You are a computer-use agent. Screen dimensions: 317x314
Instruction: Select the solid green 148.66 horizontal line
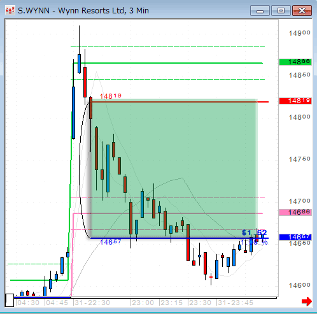point(167,63)
